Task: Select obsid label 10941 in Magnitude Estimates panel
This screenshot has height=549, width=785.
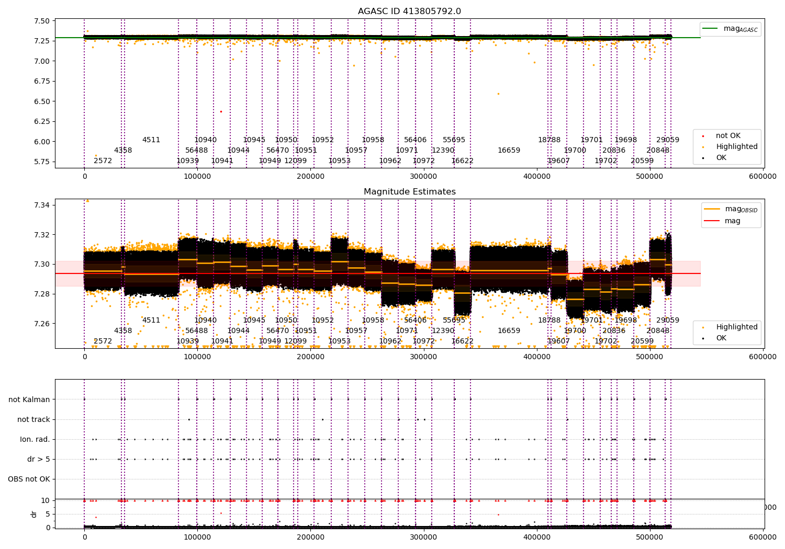Action: (x=222, y=341)
